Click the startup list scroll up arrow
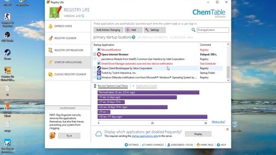 point(228,44)
